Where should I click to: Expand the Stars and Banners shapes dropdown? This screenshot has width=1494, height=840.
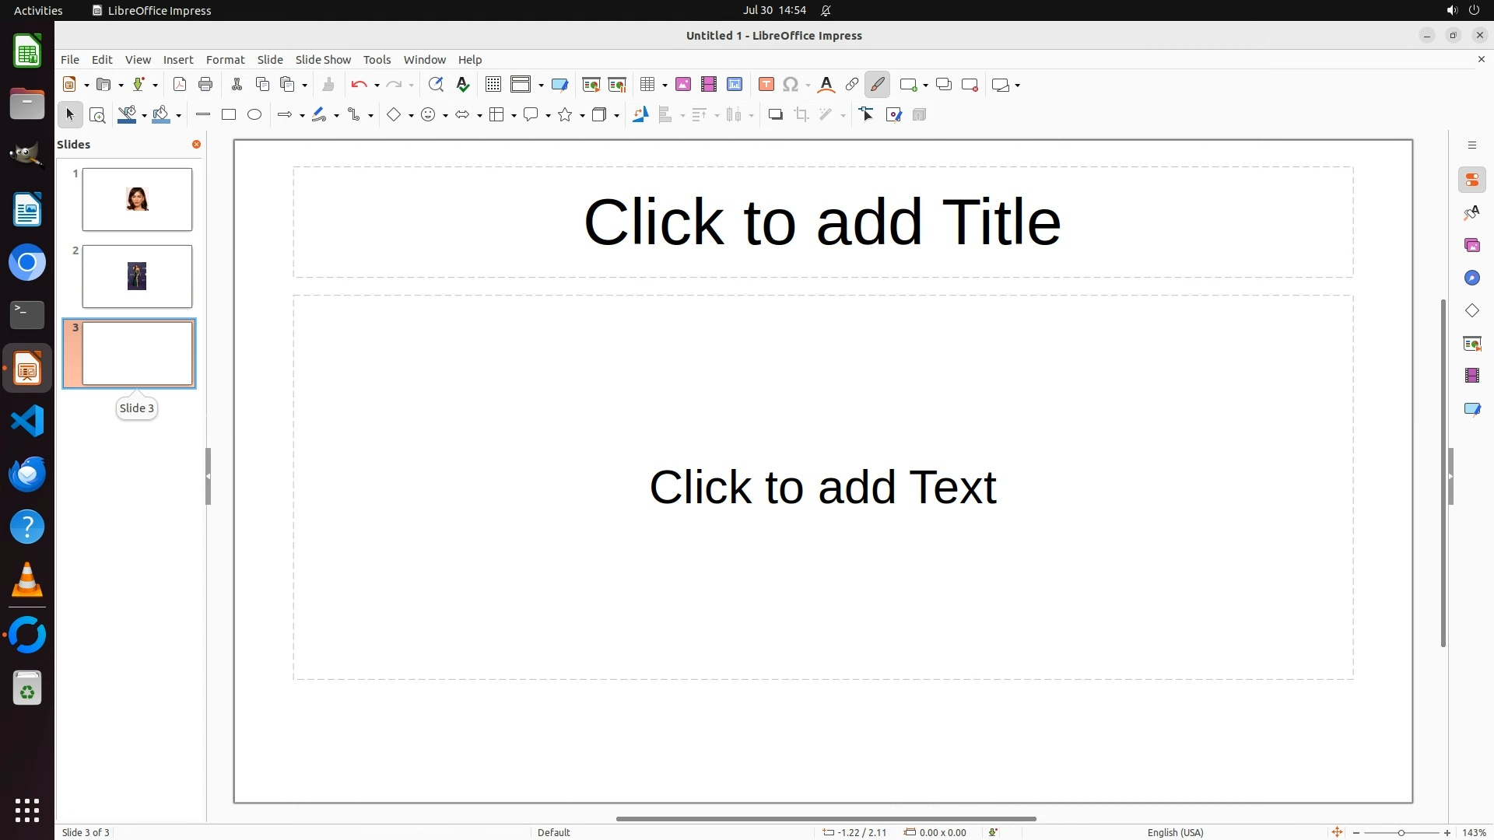point(582,116)
